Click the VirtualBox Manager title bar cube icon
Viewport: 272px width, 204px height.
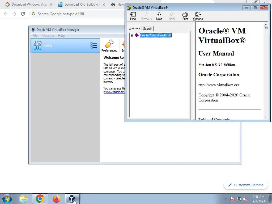point(33,30)
